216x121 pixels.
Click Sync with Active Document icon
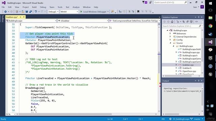(184, 22)
